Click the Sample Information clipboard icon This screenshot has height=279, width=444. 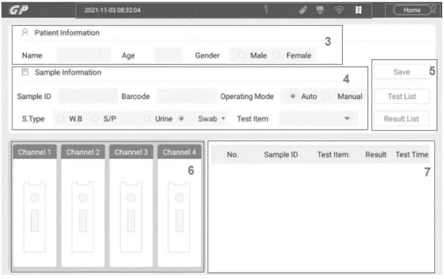coord(25,72)
